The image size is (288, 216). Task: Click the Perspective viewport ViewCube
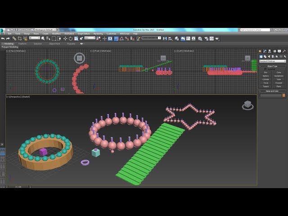coord(248,105)
